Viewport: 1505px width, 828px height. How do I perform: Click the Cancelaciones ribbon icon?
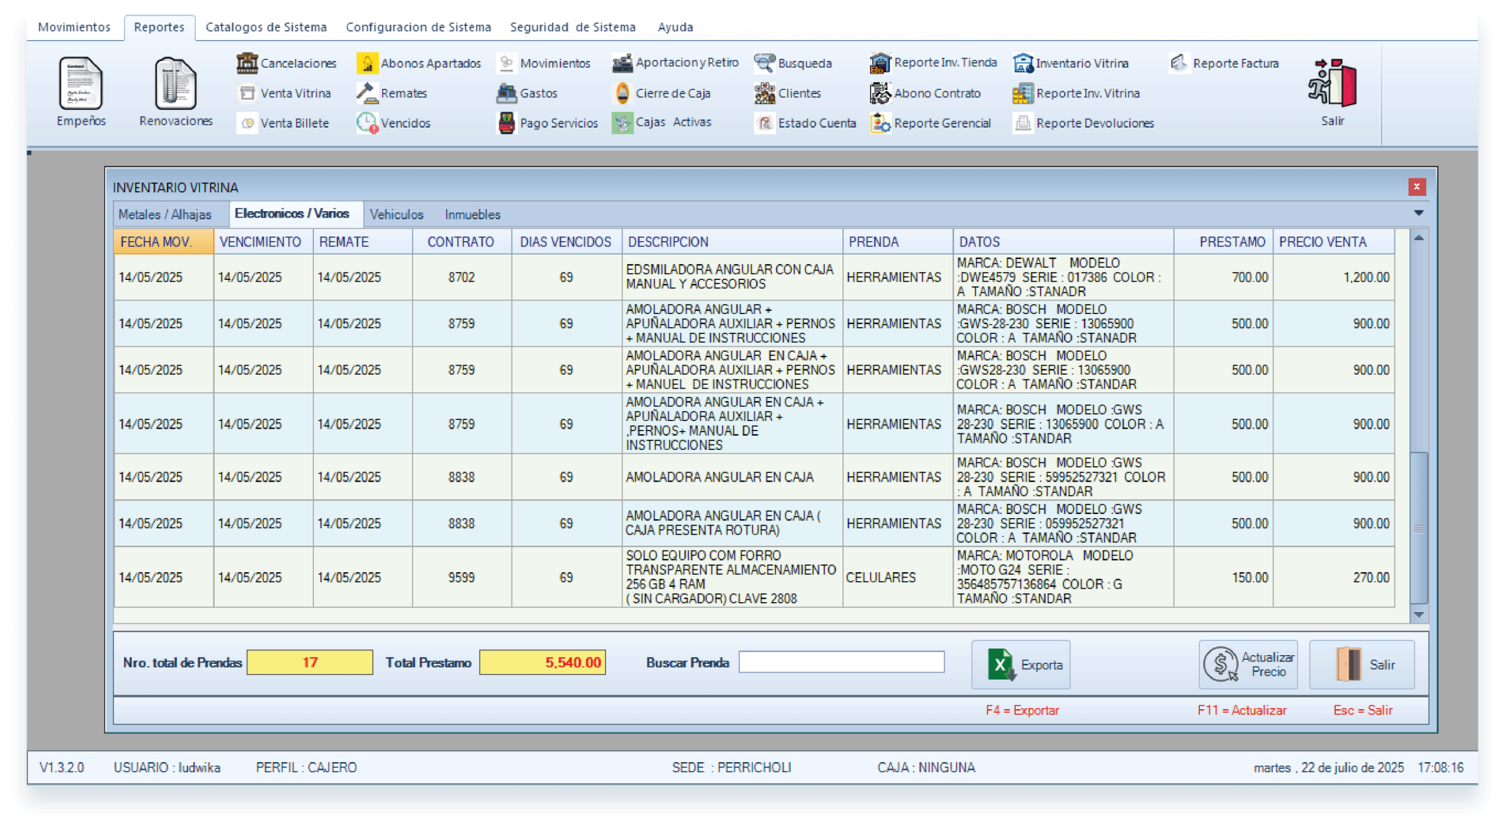247,63
